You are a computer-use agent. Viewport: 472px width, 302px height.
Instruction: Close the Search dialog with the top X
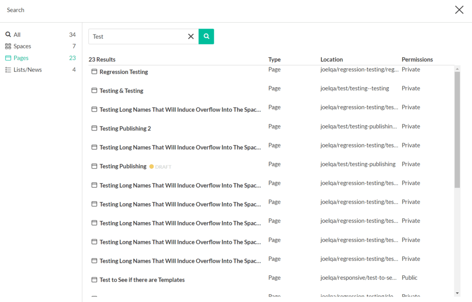[x=459, y=10]
